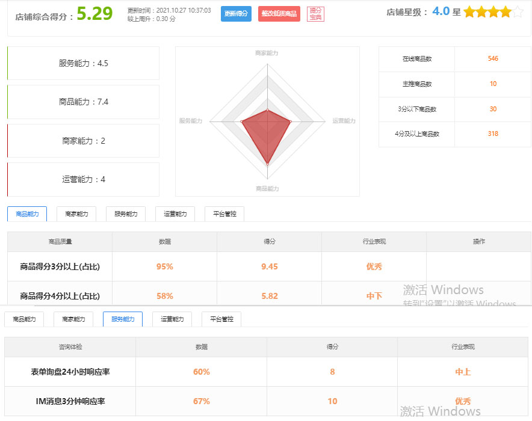Click 318 for 4分及以上商品数

[x=493, y=135]
